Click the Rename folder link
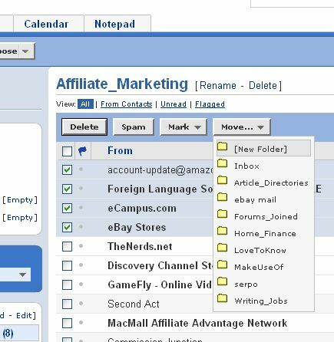The height and width of the screenshot is (342, 334). click(218, 85)
